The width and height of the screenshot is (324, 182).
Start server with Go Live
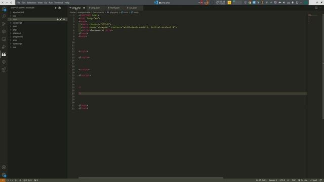click(303, 180)
